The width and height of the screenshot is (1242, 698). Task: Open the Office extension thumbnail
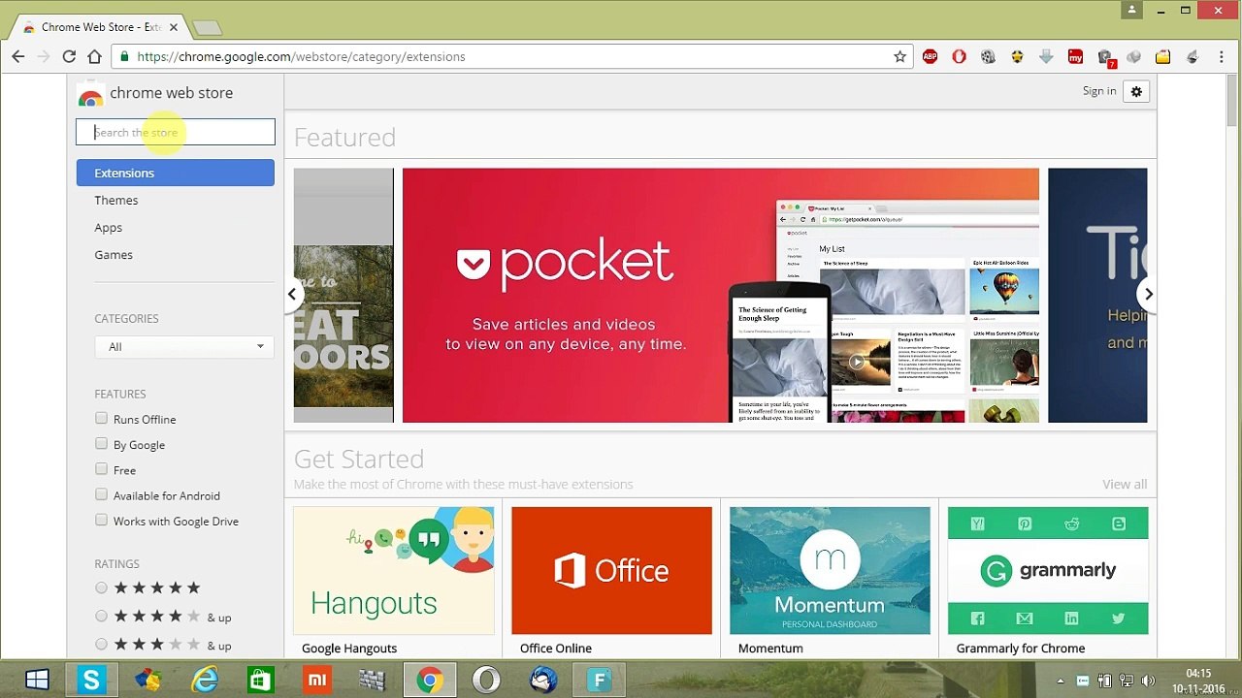(x=611, y=570)
